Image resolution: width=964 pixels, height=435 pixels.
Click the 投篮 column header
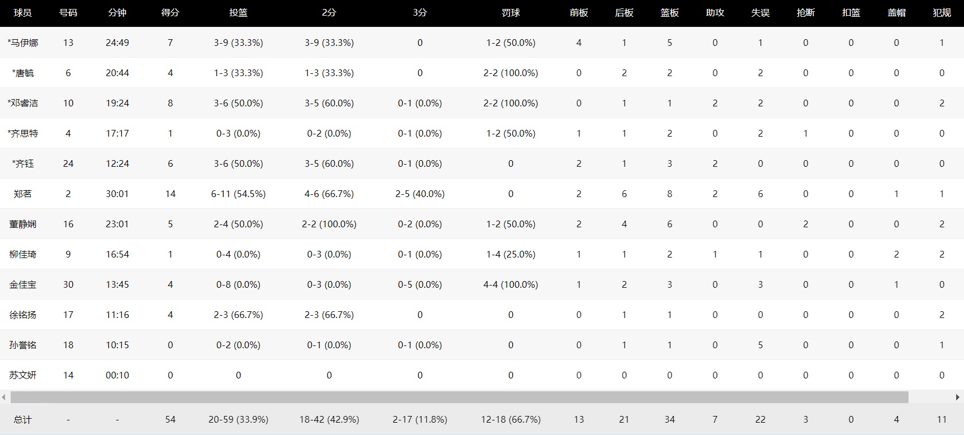238,13
